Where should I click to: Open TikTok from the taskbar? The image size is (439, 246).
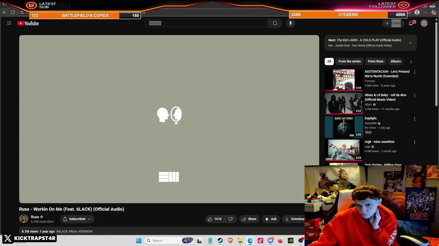pos(260,241)
